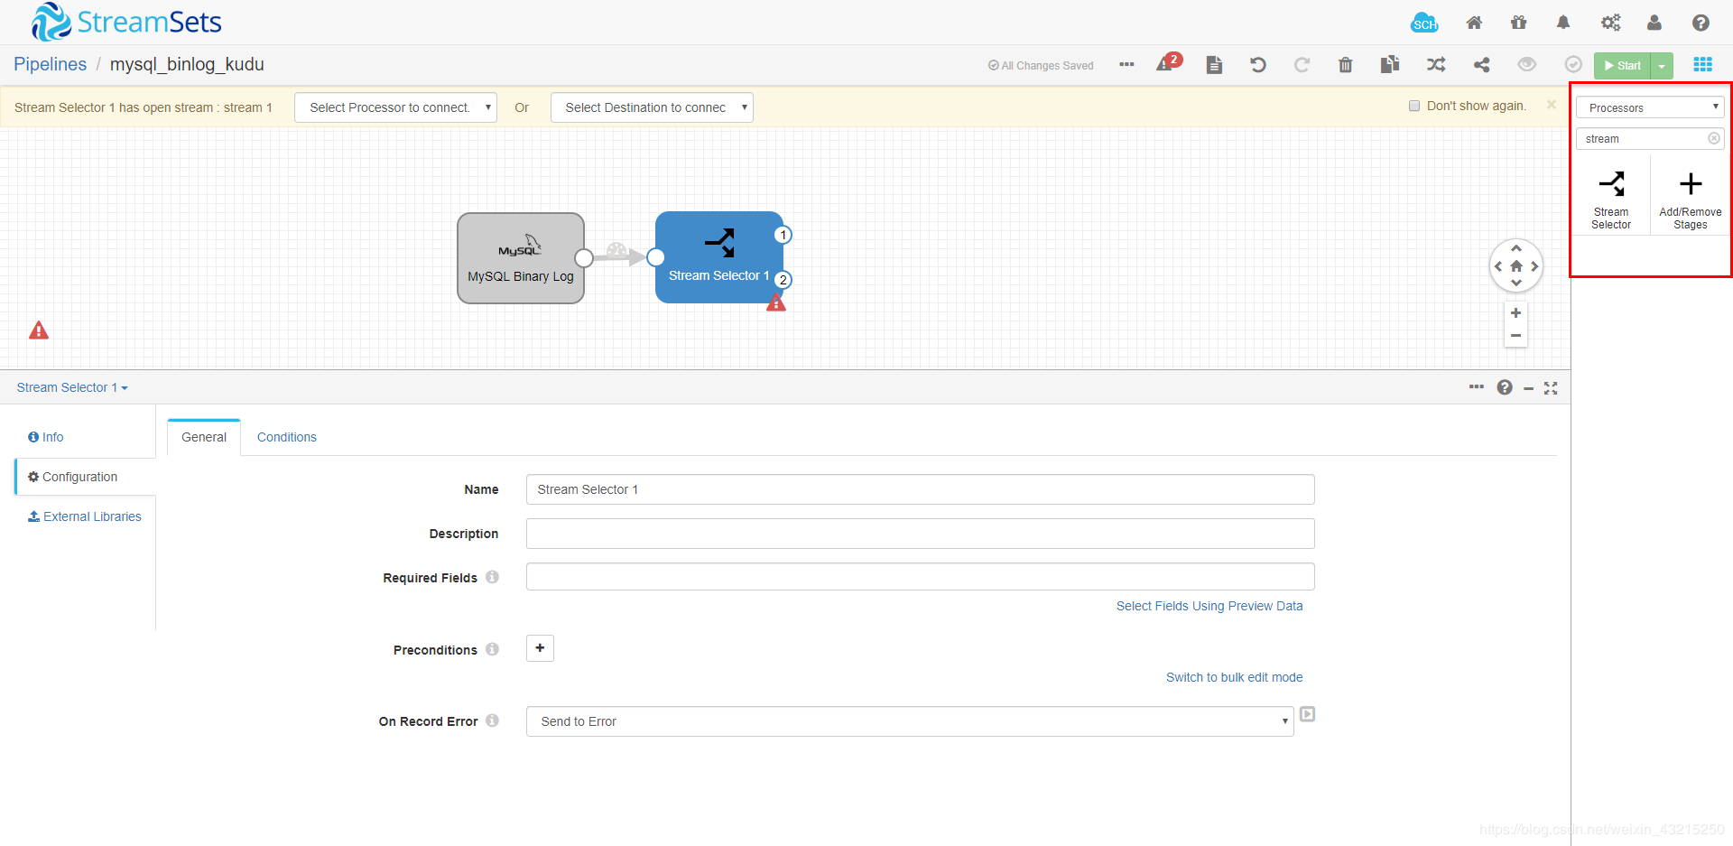Undo the last change with the undo icon

[1257, 65]
